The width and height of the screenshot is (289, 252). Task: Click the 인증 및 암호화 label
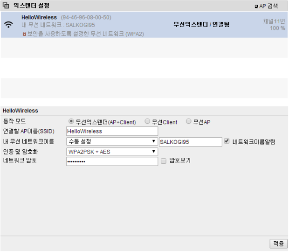click(21, 152)
